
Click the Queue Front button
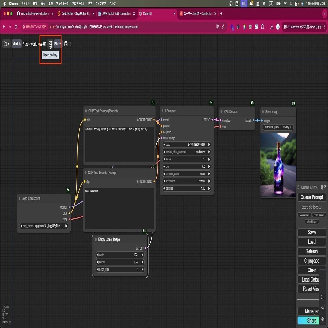click(x=304, y=215)
